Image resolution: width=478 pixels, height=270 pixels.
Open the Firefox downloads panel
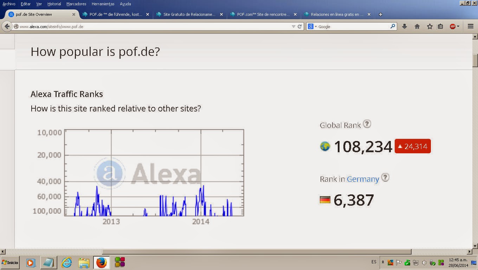pos(405,26)
